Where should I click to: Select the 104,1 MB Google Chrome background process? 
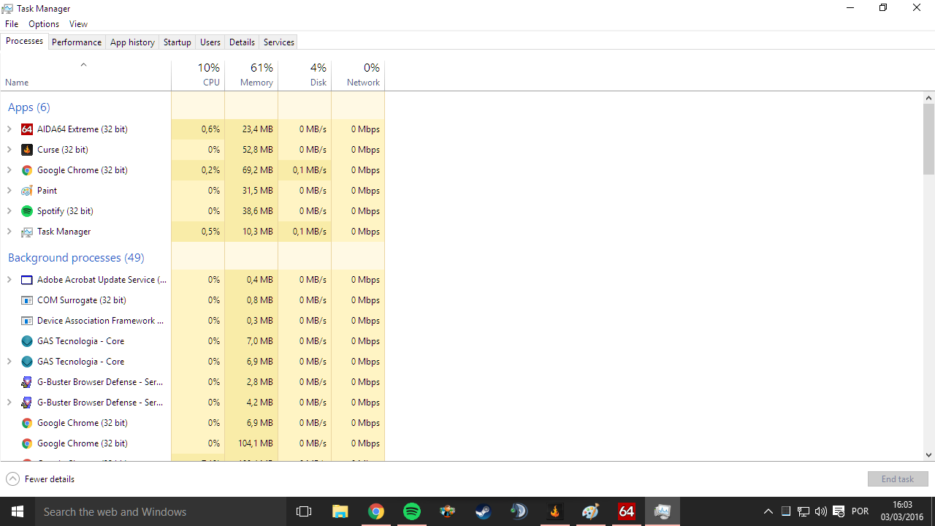click(193, 443)
